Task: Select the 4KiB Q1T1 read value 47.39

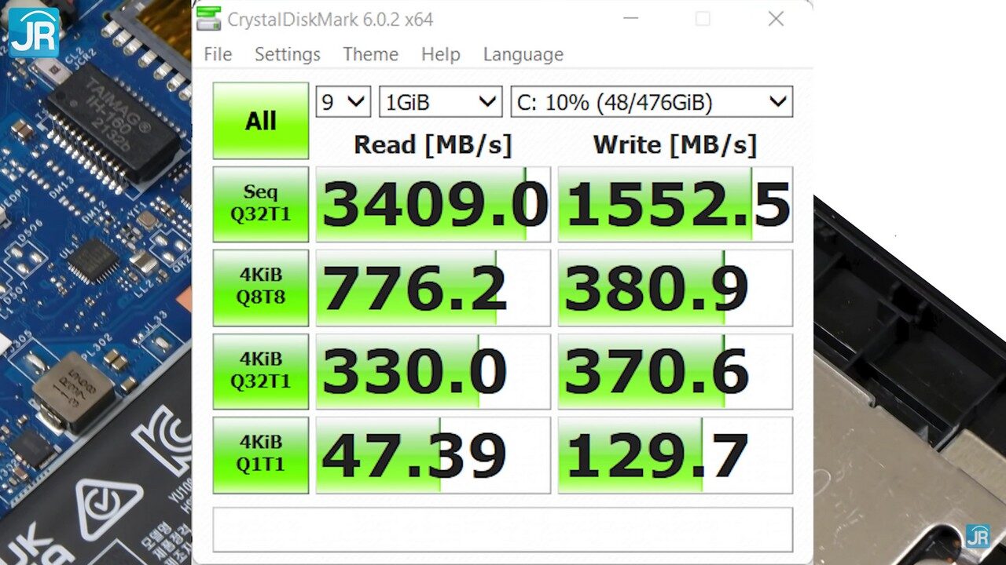Action: pyautogui.click(x=433, y=455)
